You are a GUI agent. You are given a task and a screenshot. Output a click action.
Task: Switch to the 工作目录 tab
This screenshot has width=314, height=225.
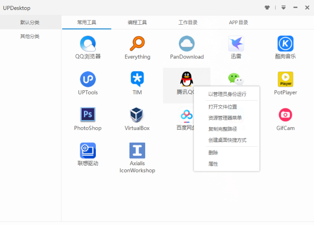pos(188,22)
